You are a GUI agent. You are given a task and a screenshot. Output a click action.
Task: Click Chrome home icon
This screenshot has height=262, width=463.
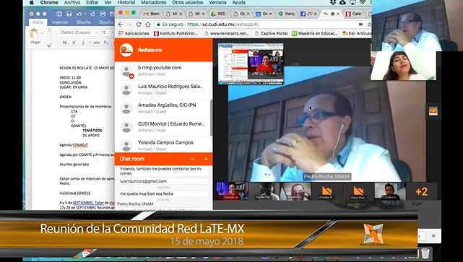(x=148, y=25)
